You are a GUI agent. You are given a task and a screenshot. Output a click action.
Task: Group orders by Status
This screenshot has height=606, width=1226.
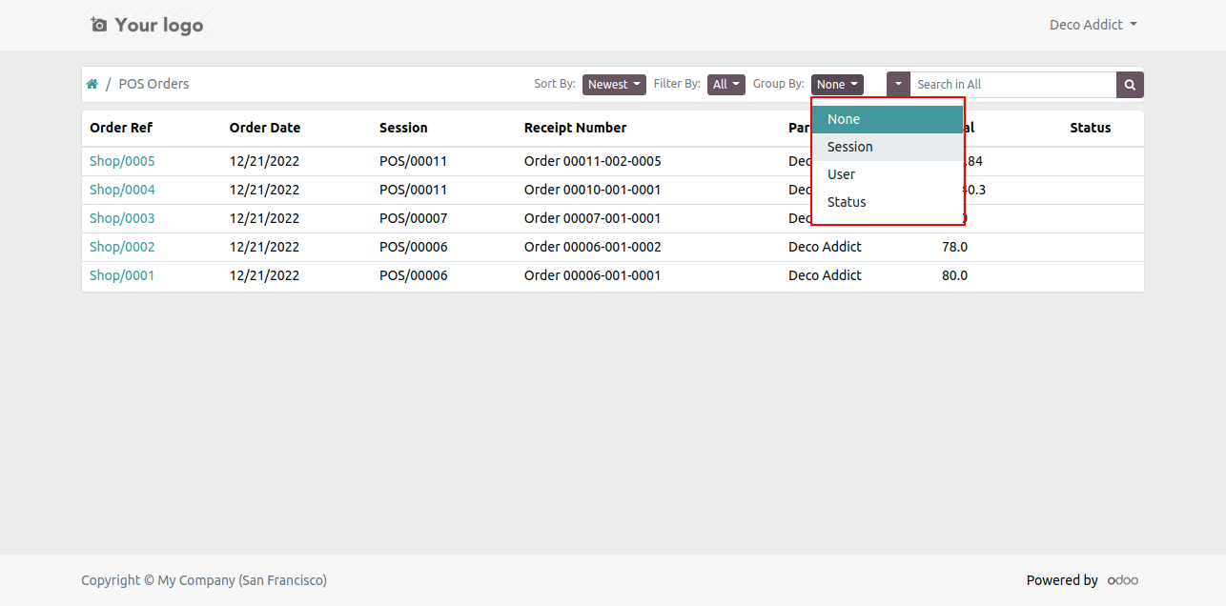click(x=888, y=202)
